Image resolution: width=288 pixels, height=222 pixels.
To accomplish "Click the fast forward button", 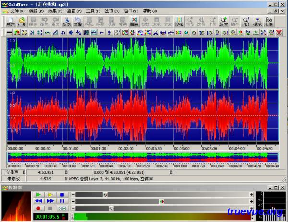I will pos(50,201).
